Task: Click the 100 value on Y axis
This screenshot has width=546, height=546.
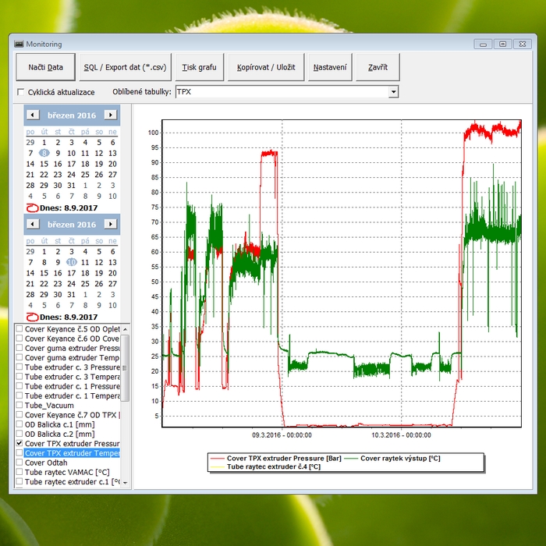Action: pyautogui.click(x=153, y=133)
